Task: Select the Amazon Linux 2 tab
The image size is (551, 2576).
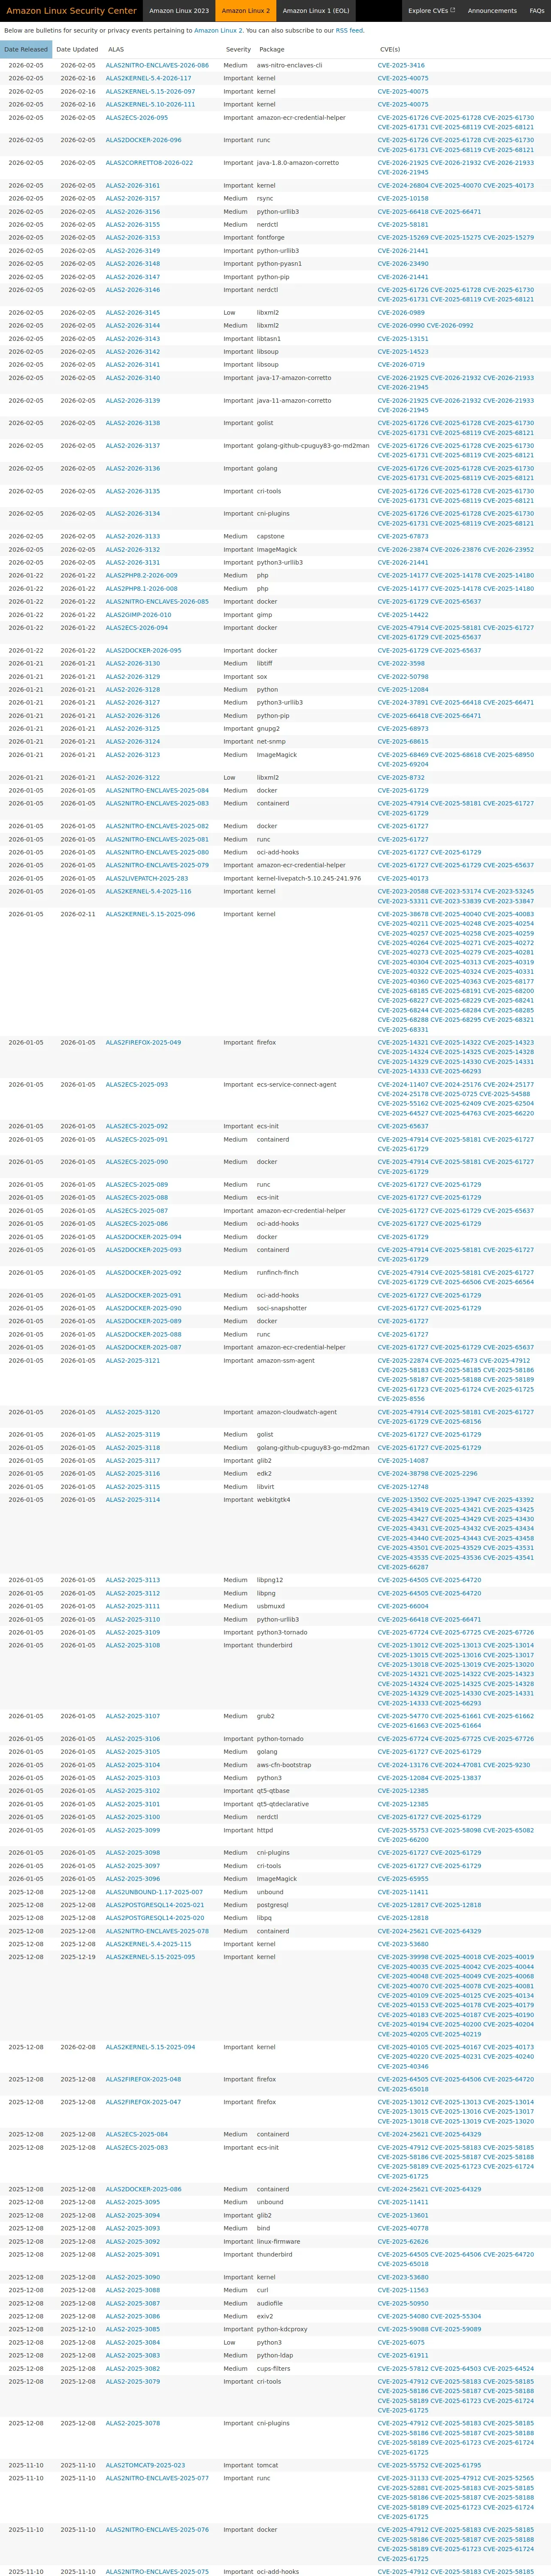Action: [246, 11]
